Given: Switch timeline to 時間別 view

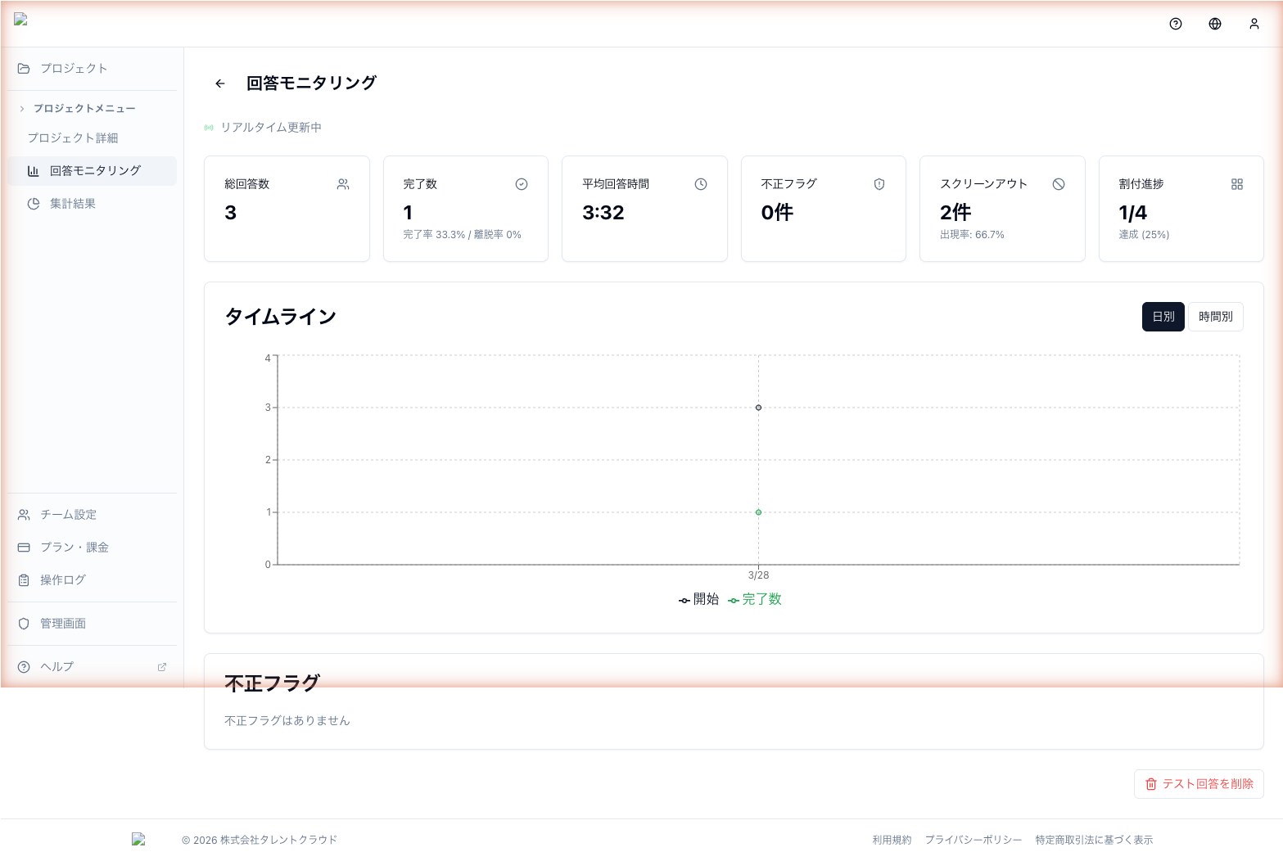Looking at the screenshot, I should [1215, 317].
